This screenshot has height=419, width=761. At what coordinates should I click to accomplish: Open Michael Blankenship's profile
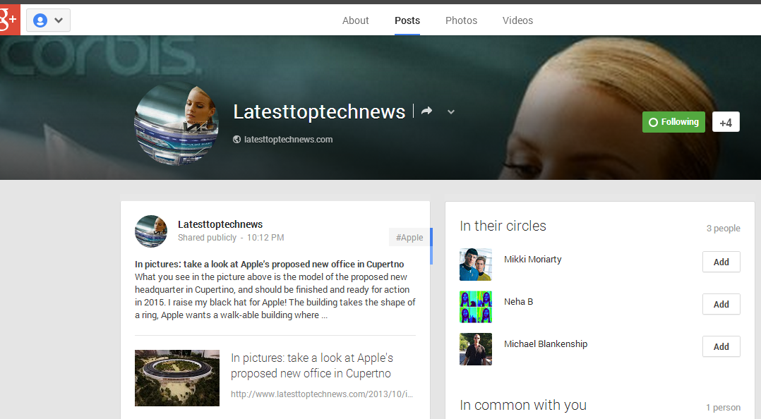[546, 344]
